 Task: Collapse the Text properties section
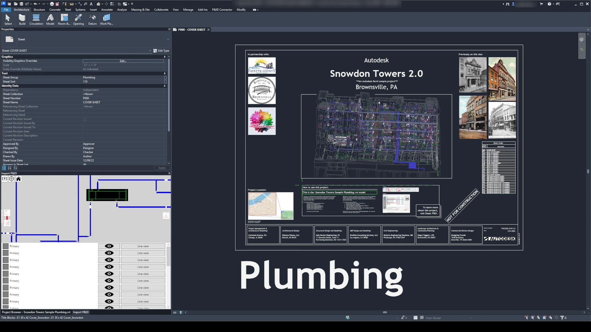tap(165, 73)
